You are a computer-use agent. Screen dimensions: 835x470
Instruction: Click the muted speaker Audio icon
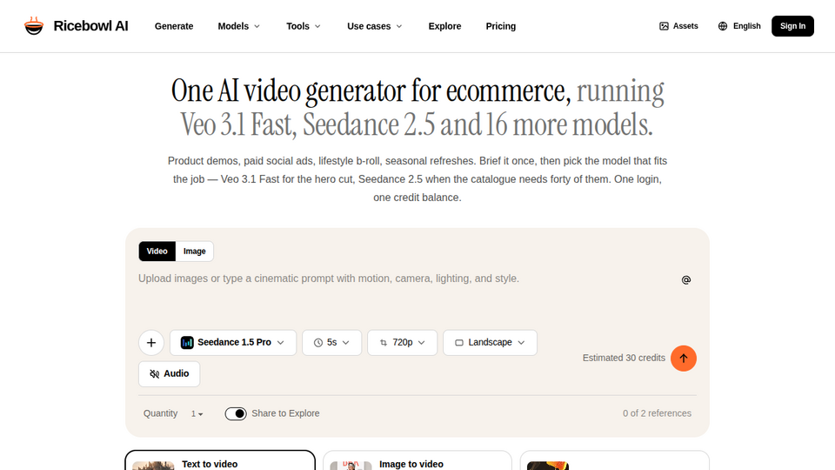[x=155, y=374]
